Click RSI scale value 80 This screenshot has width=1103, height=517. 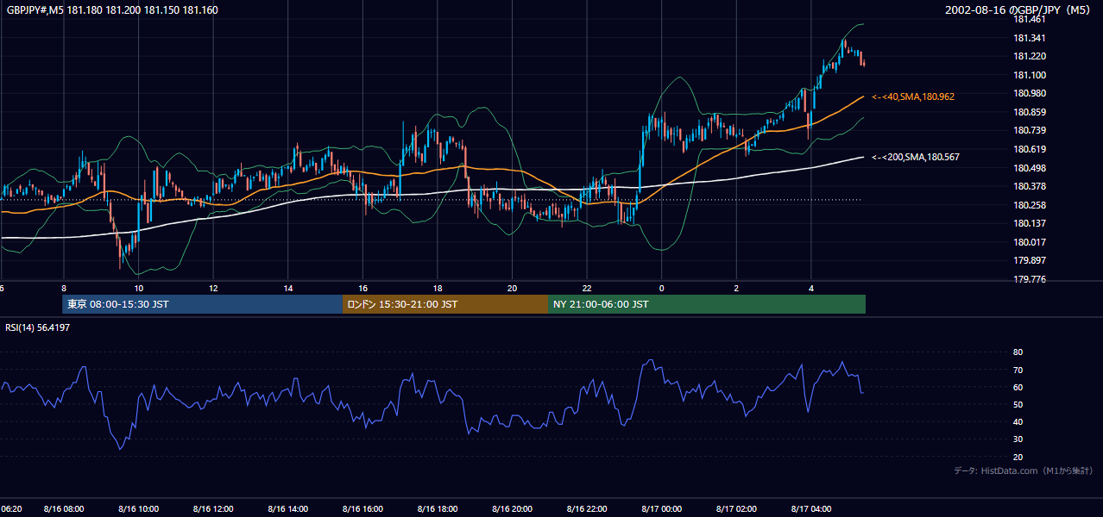[1018, 352]
